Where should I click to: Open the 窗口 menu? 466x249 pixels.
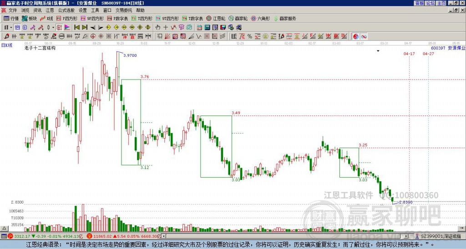107,10
